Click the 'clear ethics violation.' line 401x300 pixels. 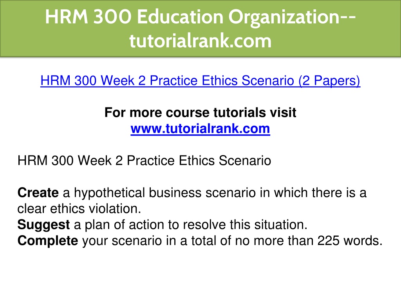click(79, 209)
